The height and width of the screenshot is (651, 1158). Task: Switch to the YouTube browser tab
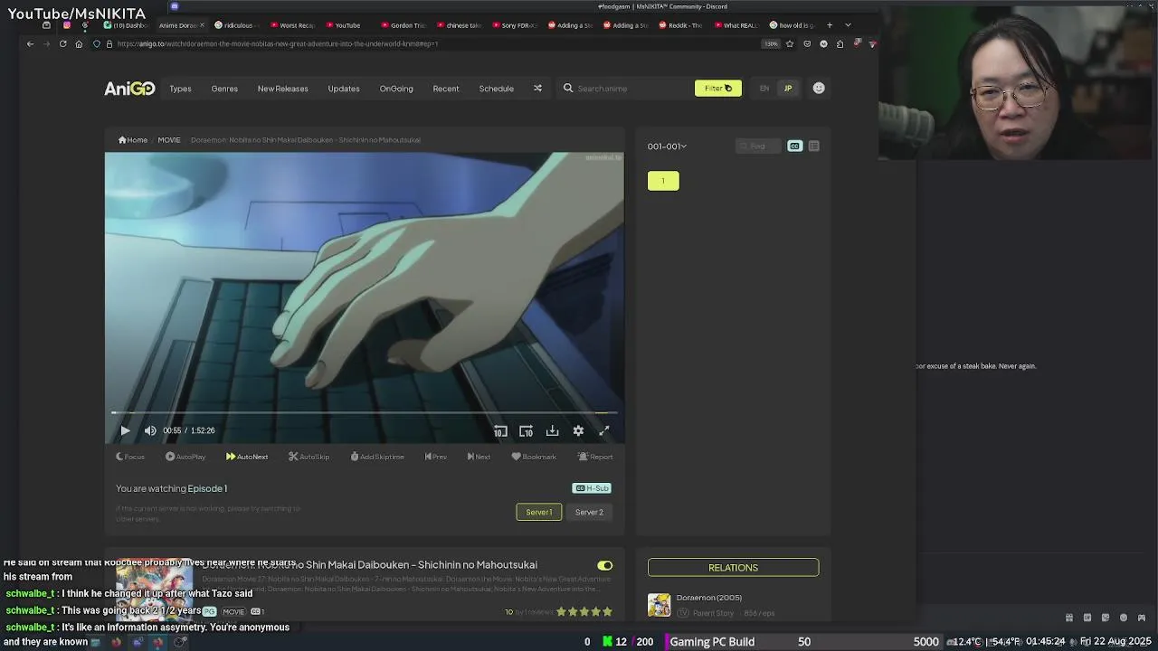pyautogui.click(x=344, y=25)
